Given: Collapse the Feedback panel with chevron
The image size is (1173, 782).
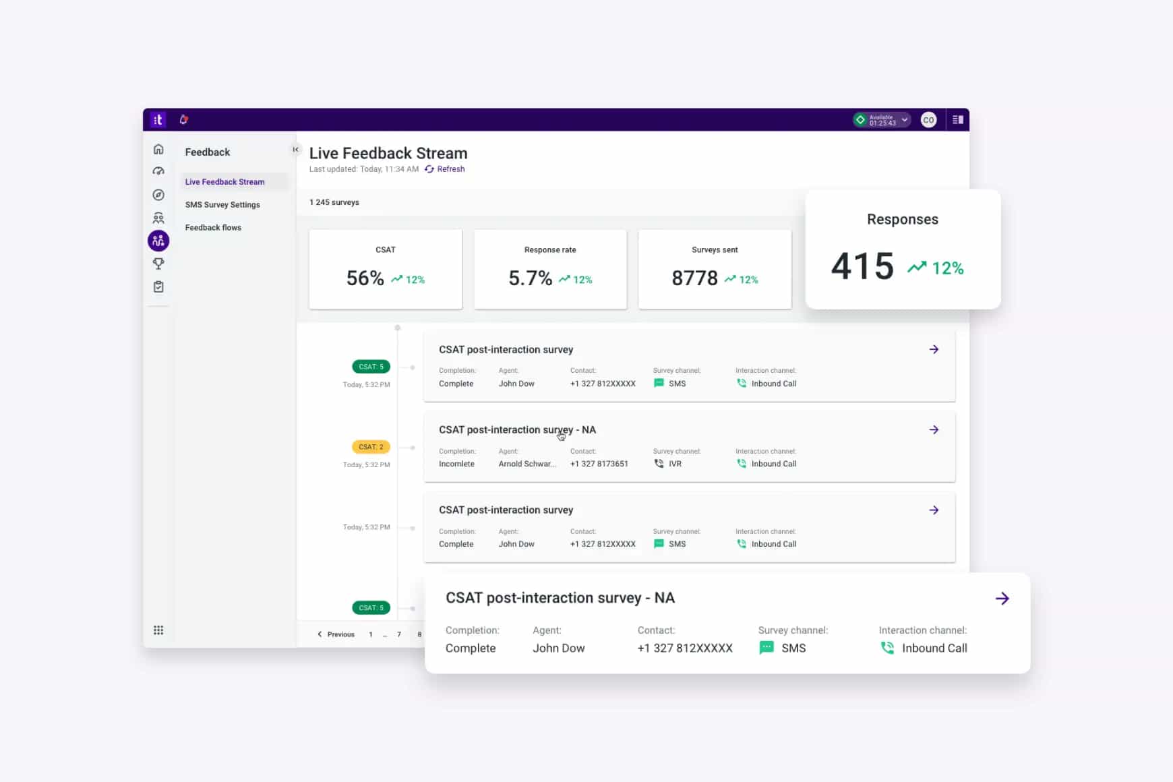Looking at the screenshot, I should point(295,150).
